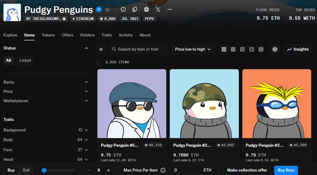The image size is (317, 175).
Task: Click the Max Price ETH input field
Action: point(192,170)
